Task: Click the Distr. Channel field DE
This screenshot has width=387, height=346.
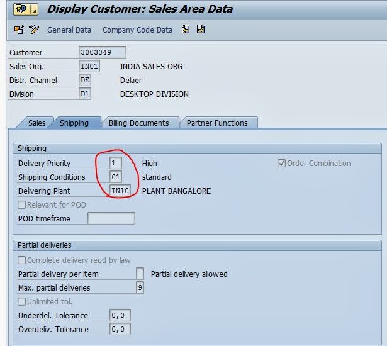Action: 85,80
